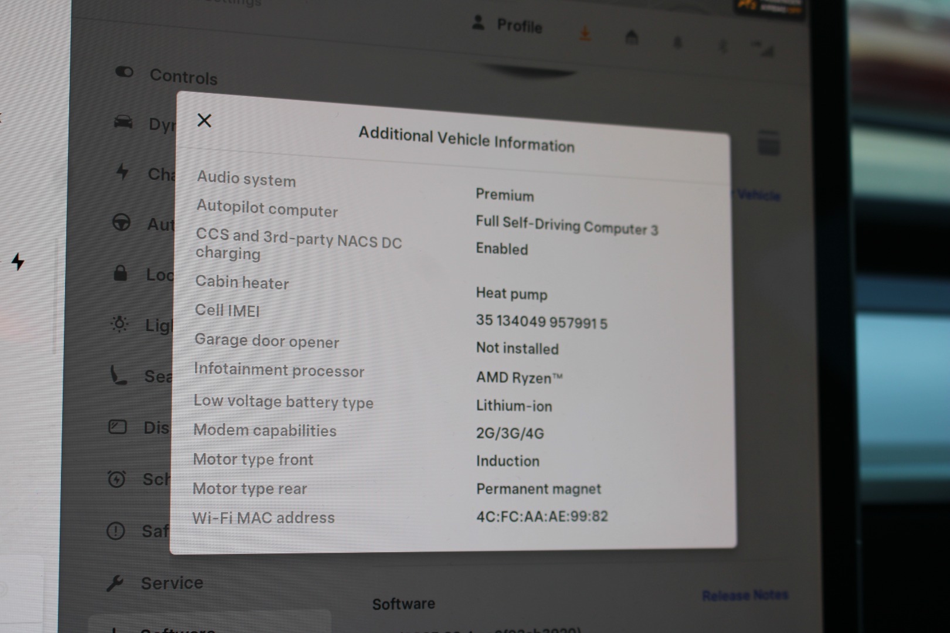Click the home icon in top bar
The width and height of the screenshot is (950, 633).
point(632,38)
